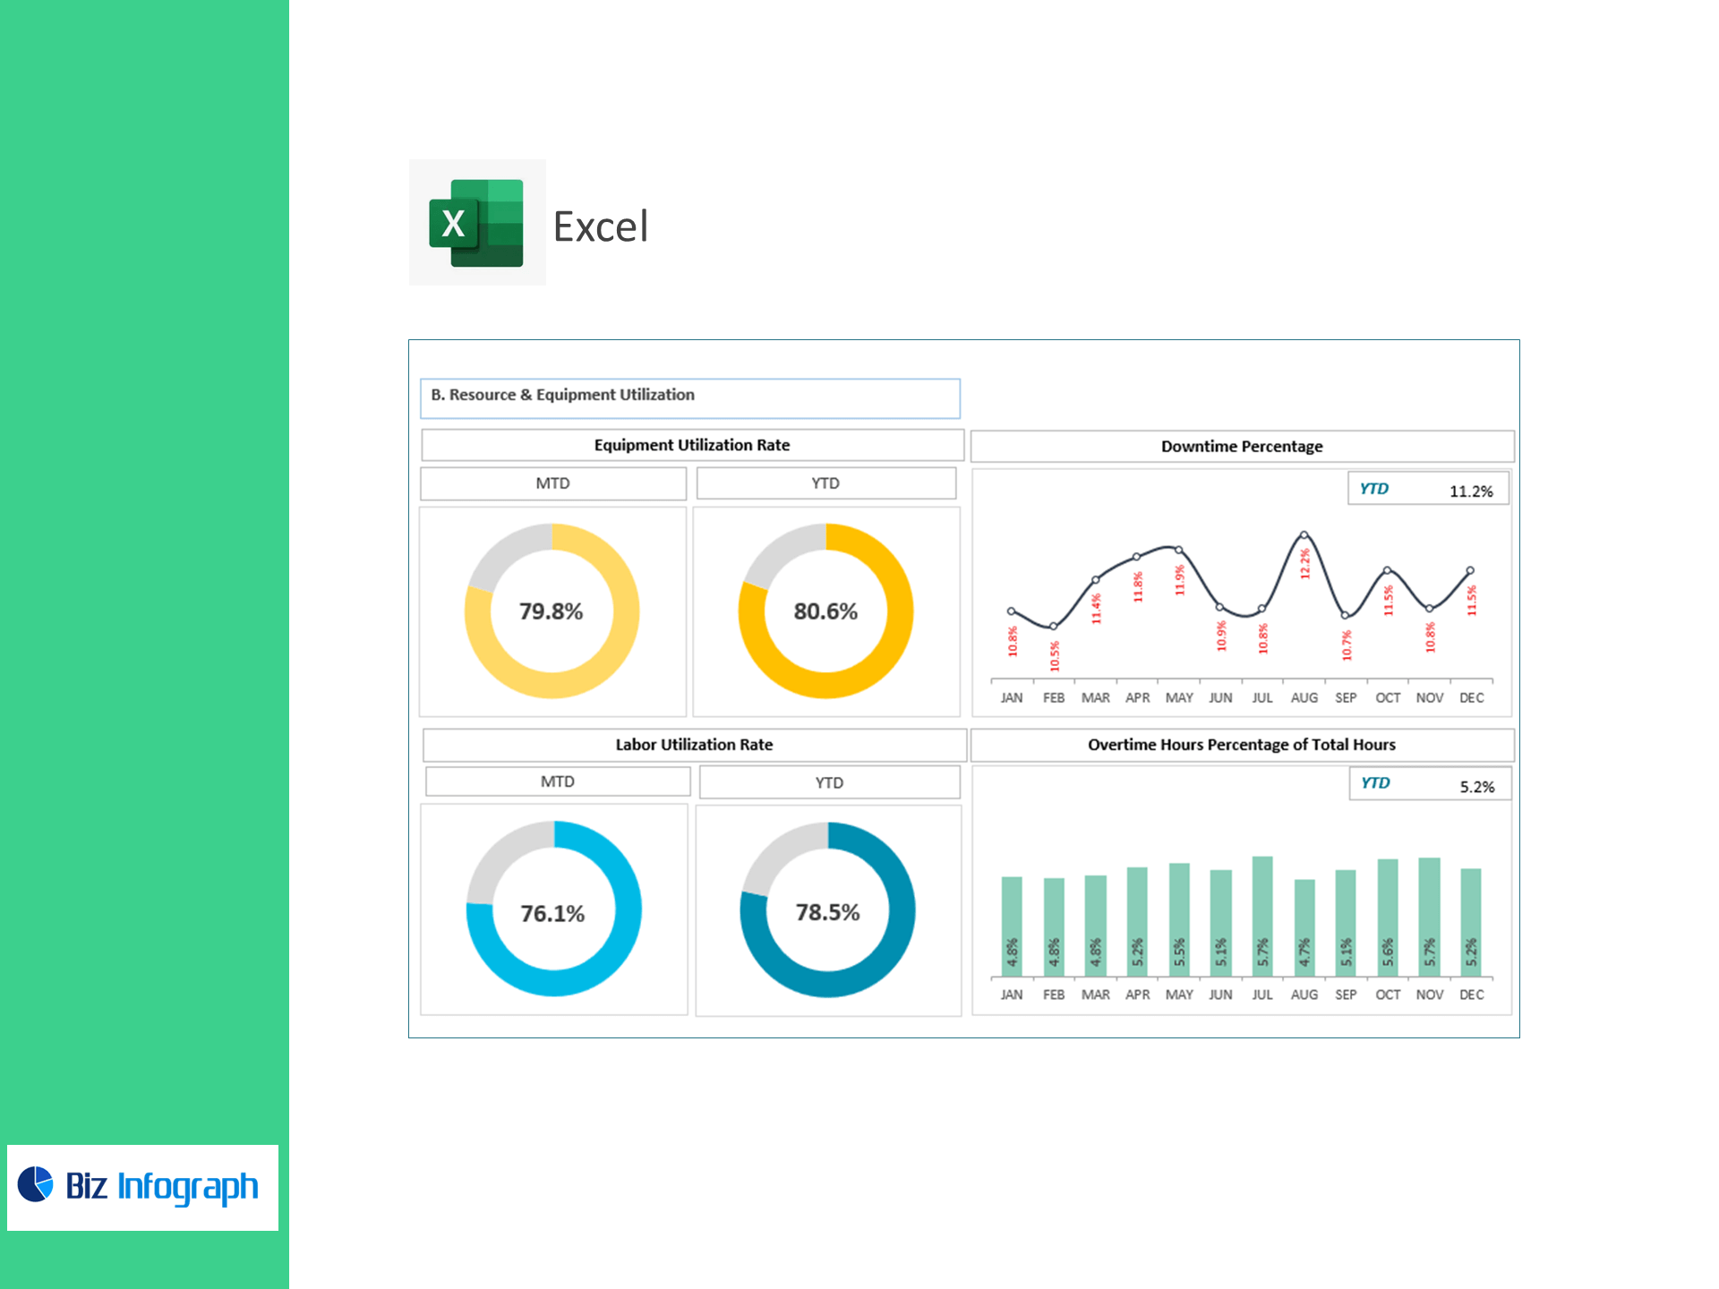The height and width of the screenshot is (1289, 1719).
Task: Select the MTD label under Equipment Utilization
Action: (552, 483)
